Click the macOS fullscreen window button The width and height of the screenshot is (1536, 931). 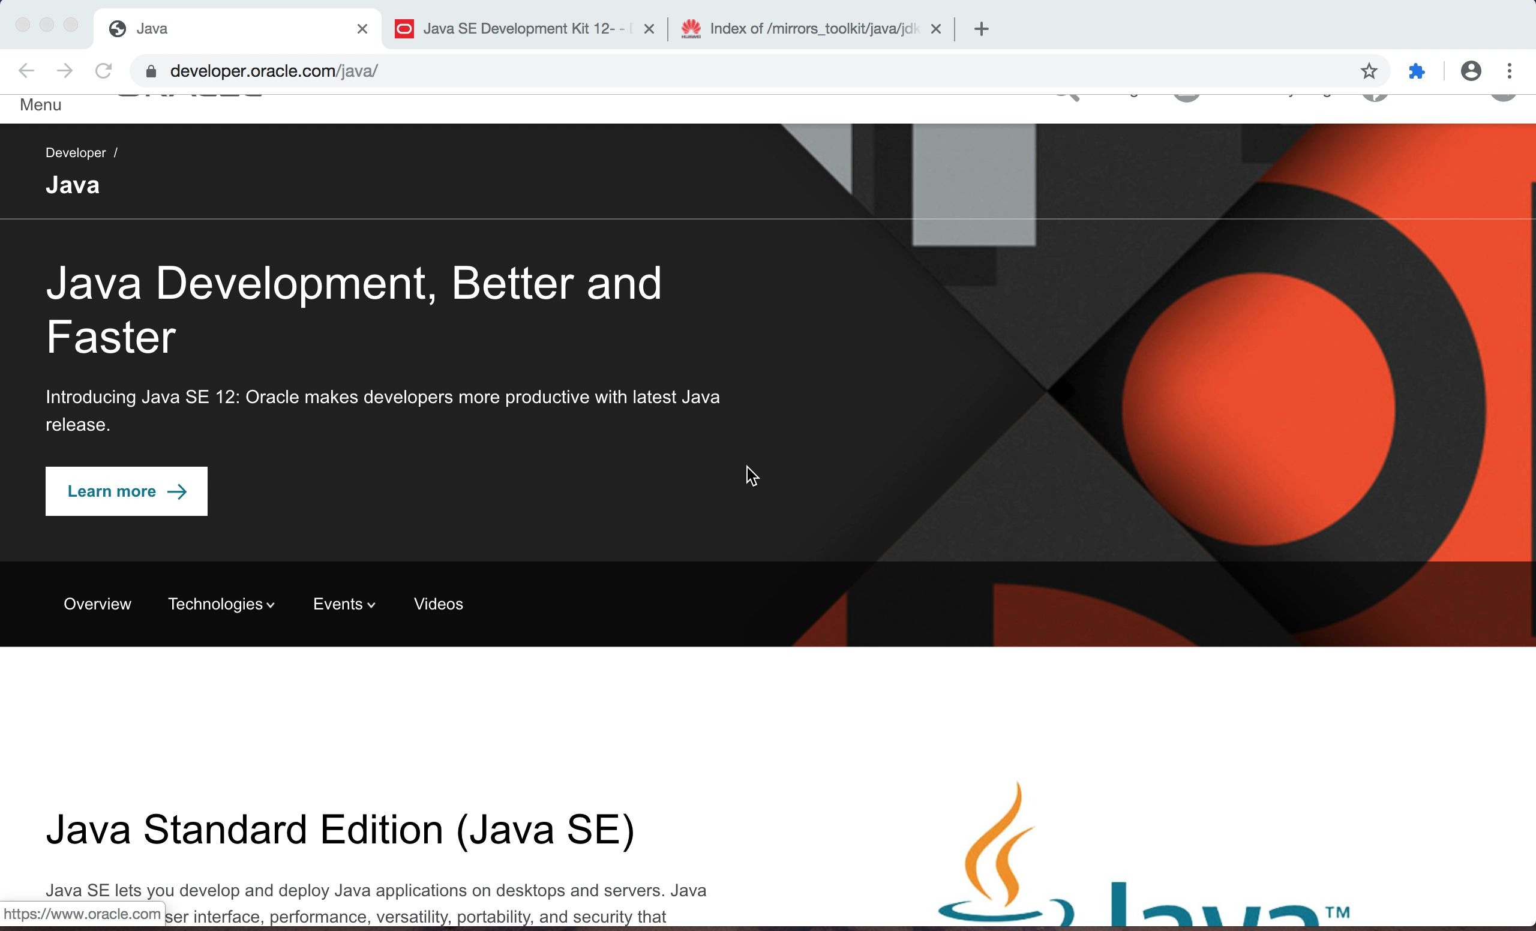coord(71,25)
